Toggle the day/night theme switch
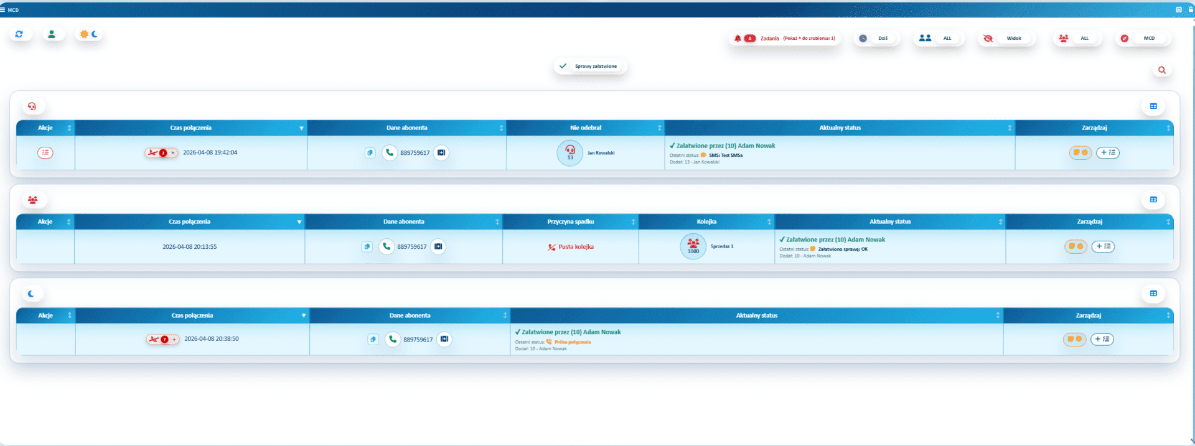 pos(89,34)
